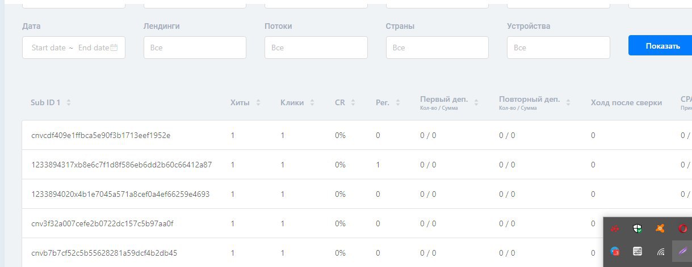Image resolution: width=692 pixels, height=267 pixels.
Task: Focus the Start date input field
Action: [x=48, y=48]
